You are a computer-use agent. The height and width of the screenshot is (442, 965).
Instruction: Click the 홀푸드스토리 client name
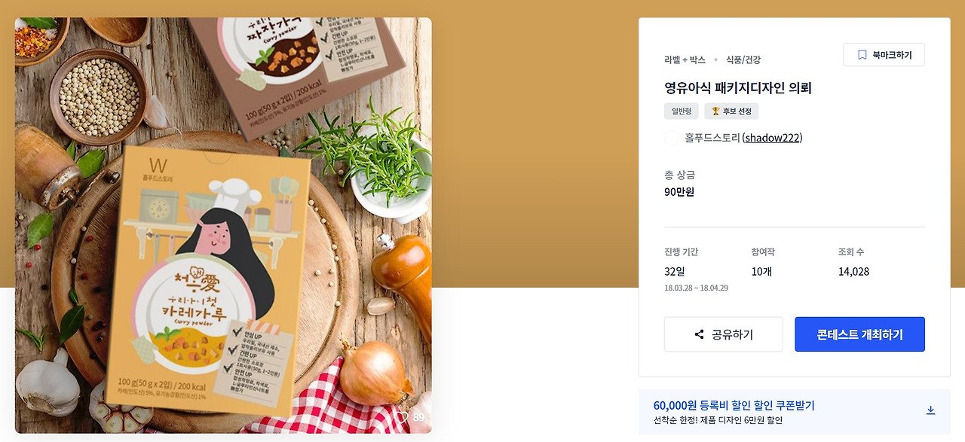pos(712,138)
